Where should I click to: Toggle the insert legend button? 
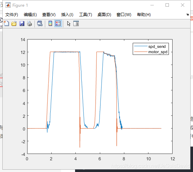58,23
